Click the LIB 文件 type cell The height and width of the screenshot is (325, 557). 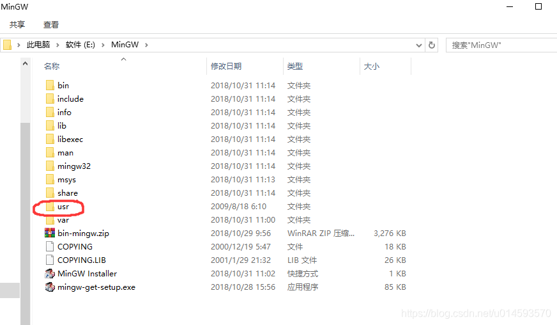[302, 260]
